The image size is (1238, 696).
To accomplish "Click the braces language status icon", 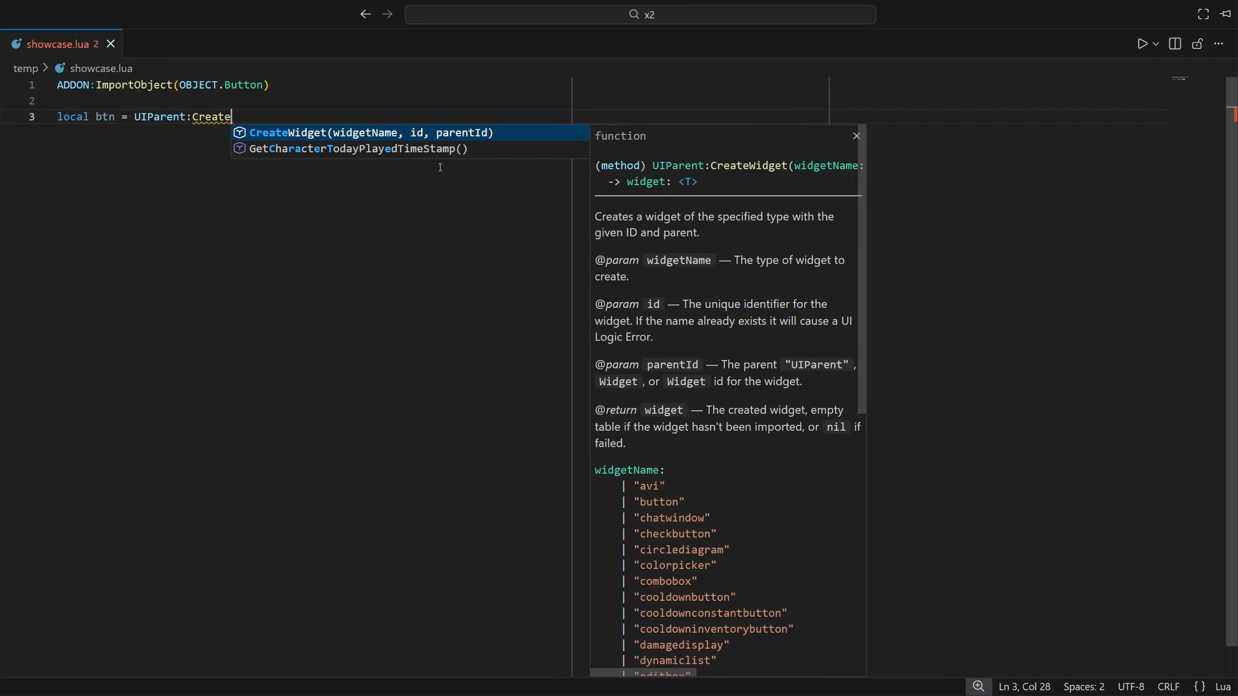I will pos(1200,687).
